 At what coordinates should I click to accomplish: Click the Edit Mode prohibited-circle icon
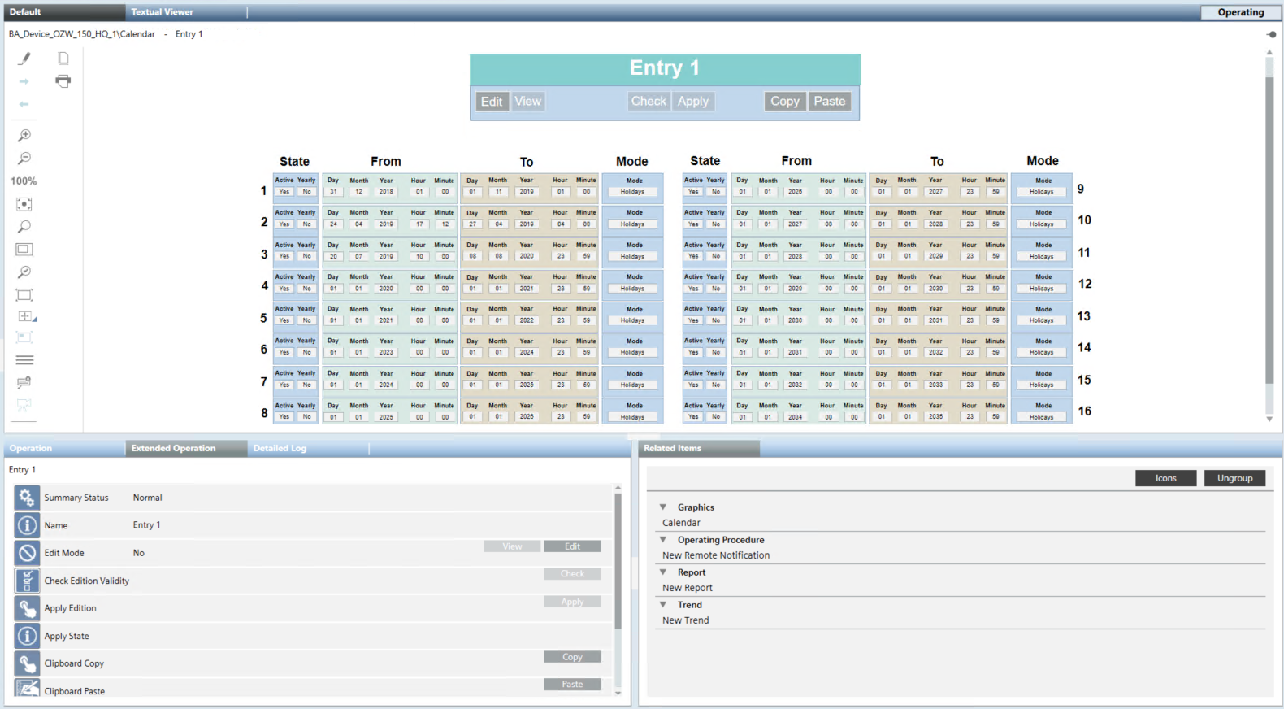tap(27, 553)
